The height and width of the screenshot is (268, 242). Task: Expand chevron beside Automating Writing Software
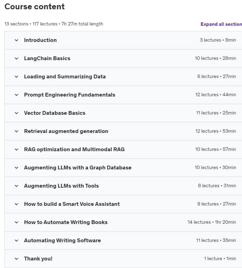tap(16, 241)
